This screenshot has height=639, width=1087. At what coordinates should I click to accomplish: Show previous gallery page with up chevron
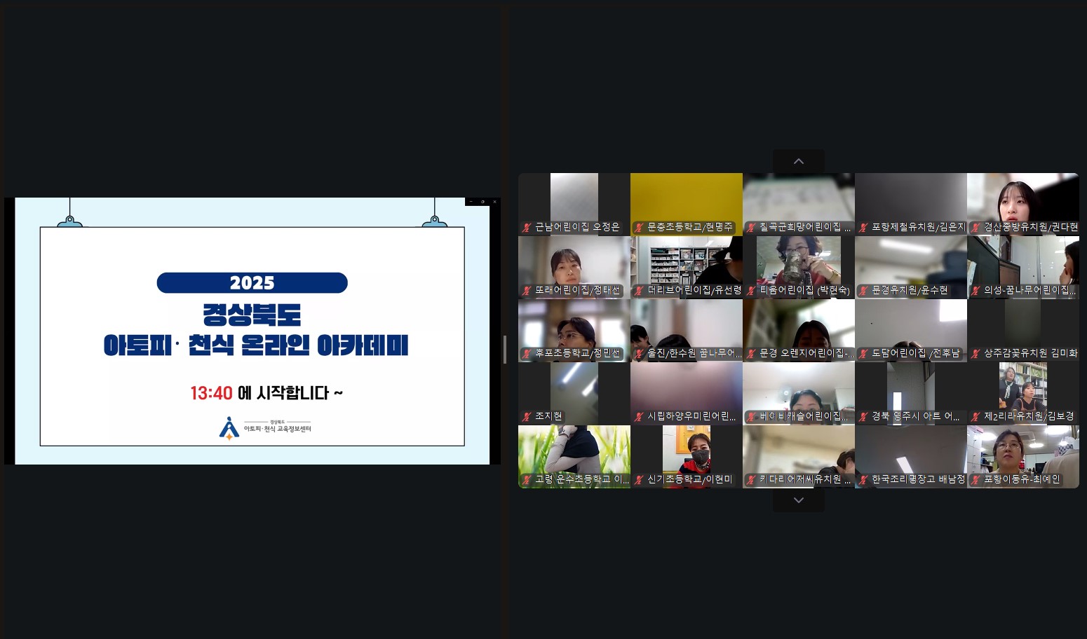798,161
